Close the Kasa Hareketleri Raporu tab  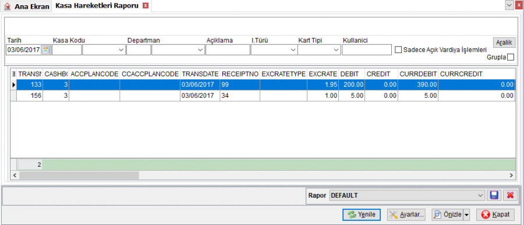pos(145,6)
